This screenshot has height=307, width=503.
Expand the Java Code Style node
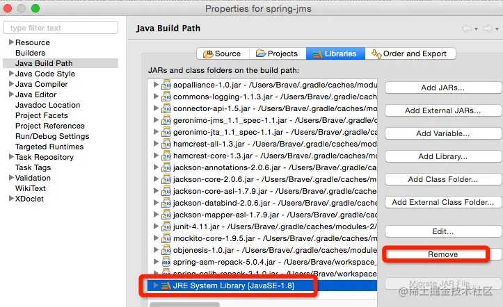click(11, 74)
